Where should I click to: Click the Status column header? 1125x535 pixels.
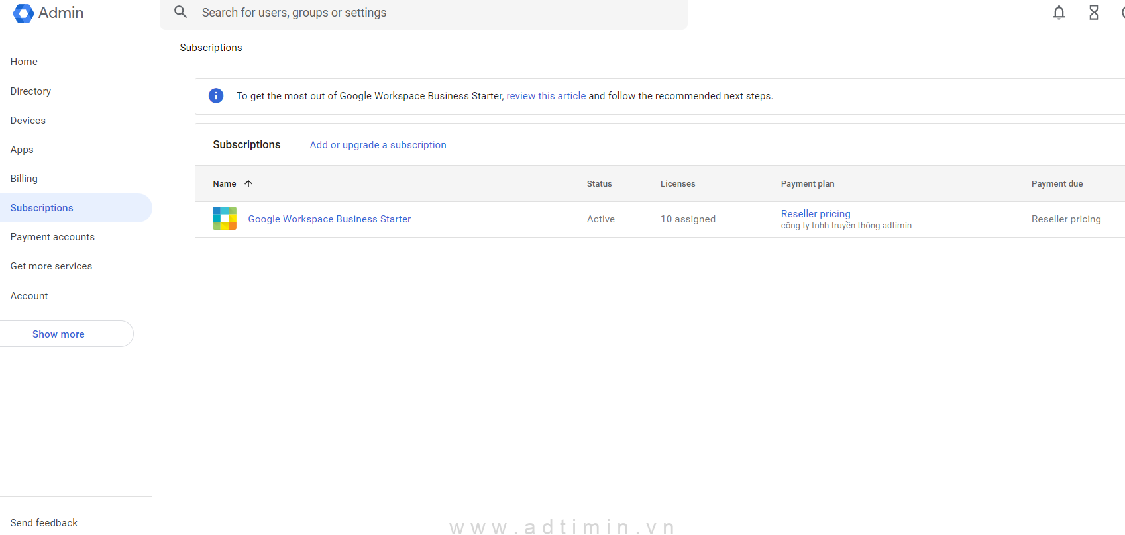(600, 184)
